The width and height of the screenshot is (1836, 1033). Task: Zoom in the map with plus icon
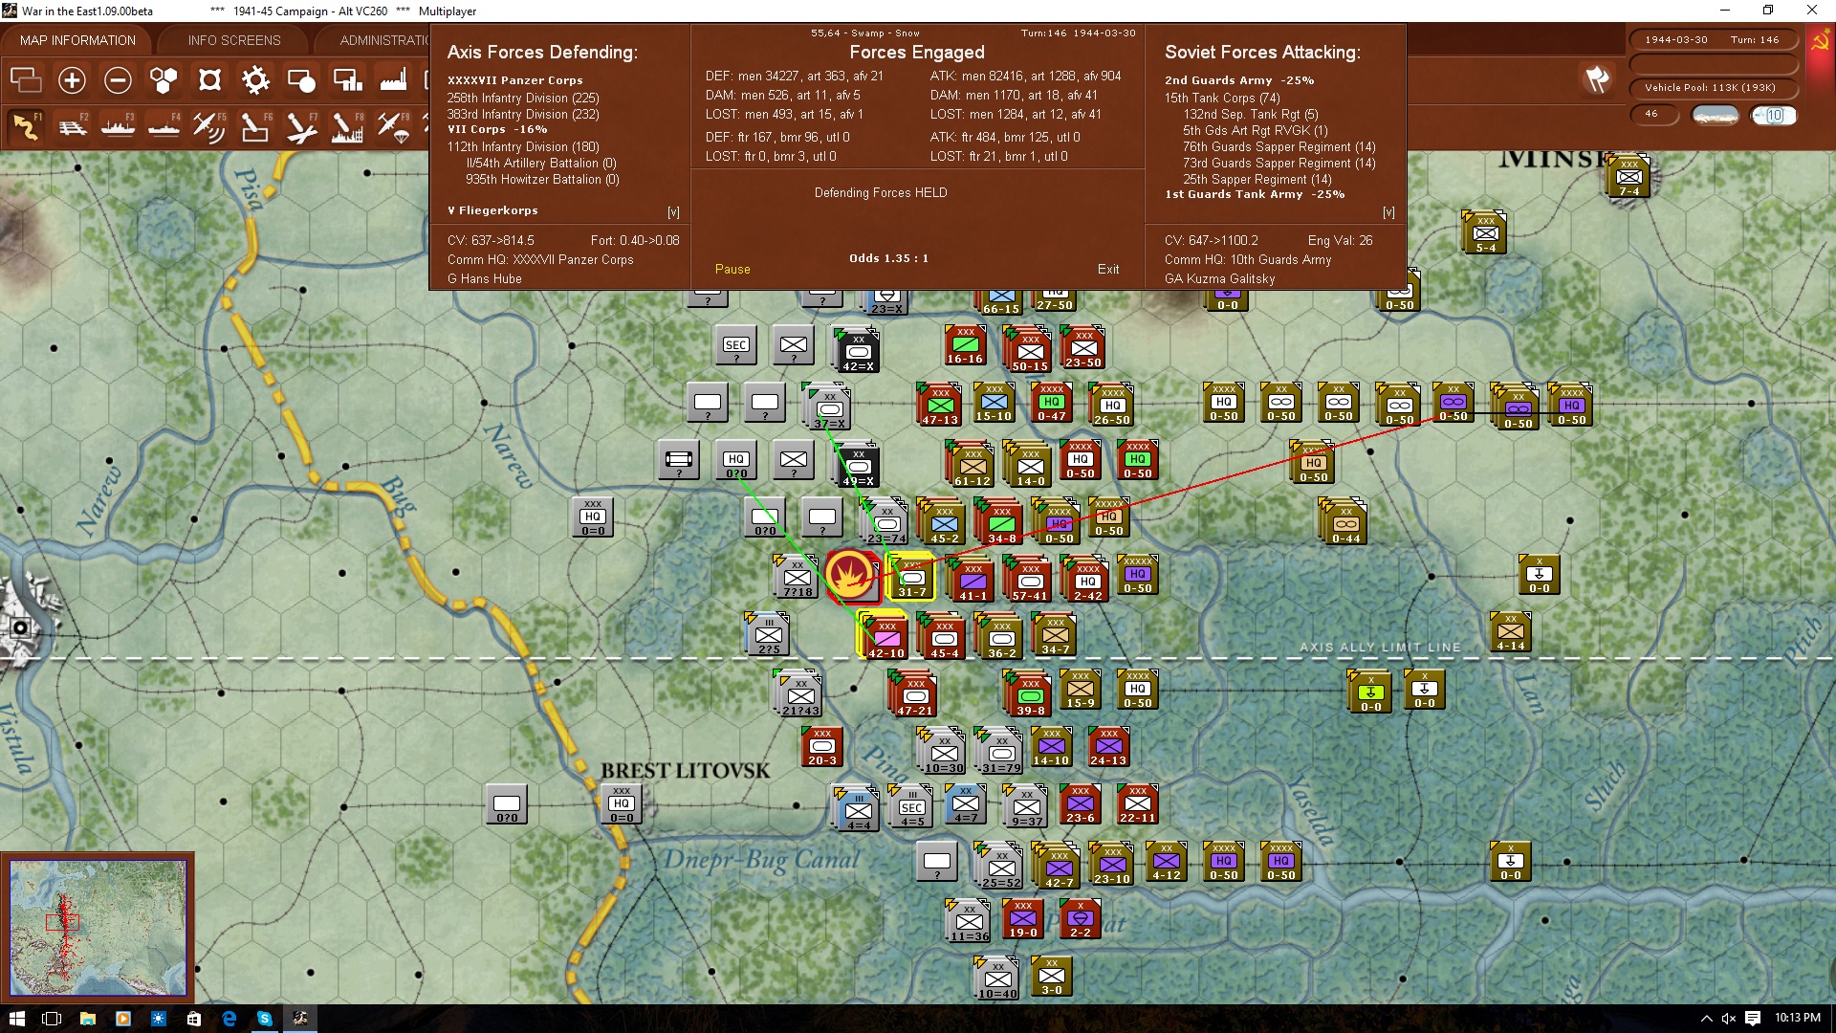(72, 80)
